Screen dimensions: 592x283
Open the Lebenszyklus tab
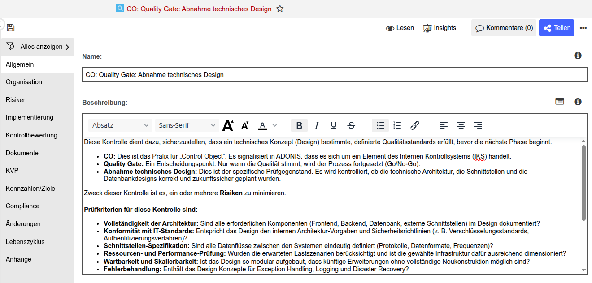point(38,242)
